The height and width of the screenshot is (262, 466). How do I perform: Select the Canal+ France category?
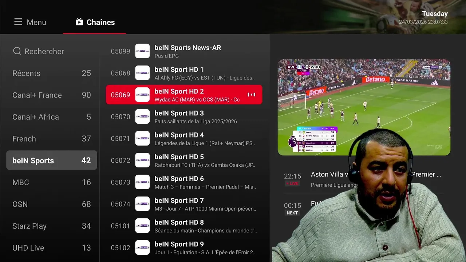tap(52, 95)
